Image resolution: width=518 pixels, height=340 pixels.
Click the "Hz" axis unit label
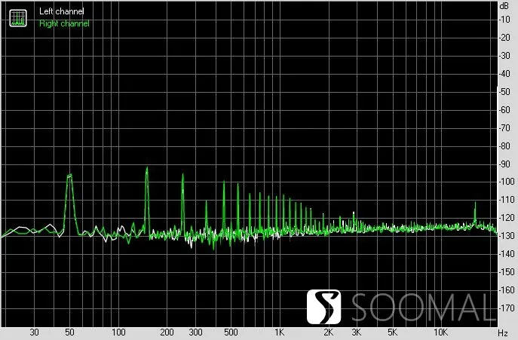pyautogui.click(x=503, y=332)
